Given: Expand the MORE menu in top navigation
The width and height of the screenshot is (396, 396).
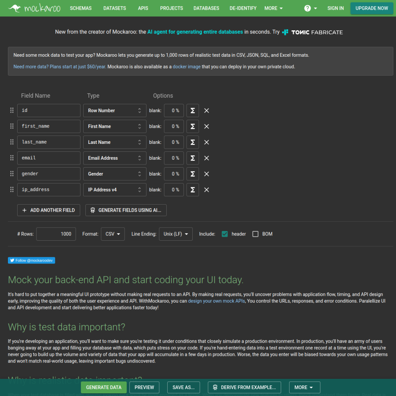Looking at the screenshot, I should point(274,8).
